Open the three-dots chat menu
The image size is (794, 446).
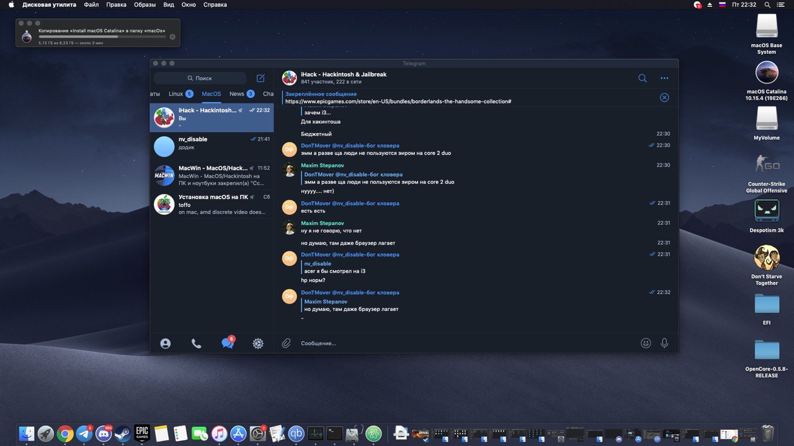664,78
